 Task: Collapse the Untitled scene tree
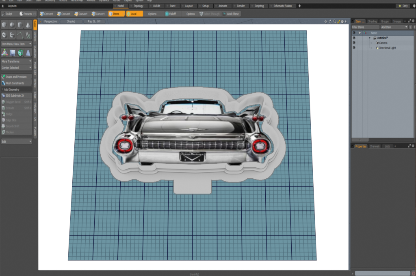[x=370, y=38]
